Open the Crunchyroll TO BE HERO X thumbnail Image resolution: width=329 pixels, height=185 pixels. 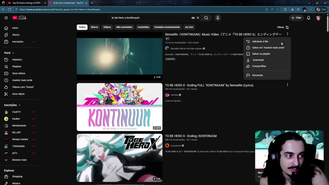[x=120, y=158]
